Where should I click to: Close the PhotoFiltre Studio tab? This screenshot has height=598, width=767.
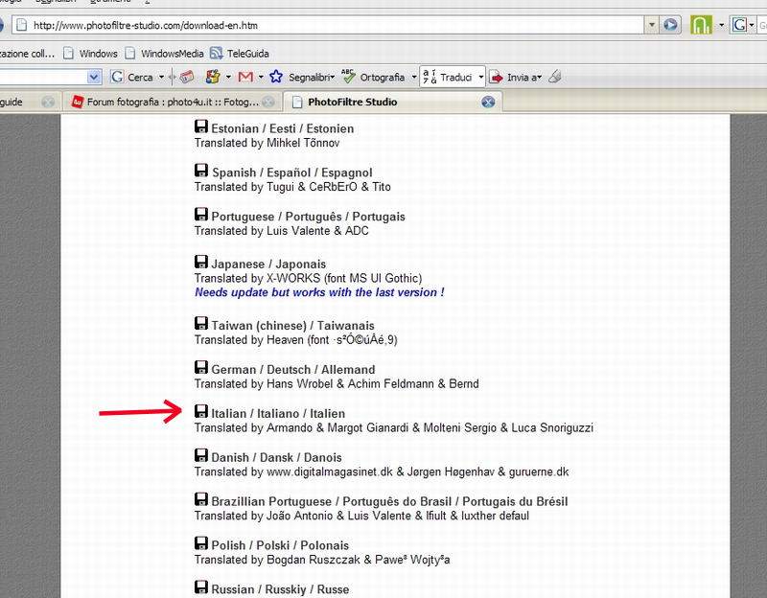488,102
